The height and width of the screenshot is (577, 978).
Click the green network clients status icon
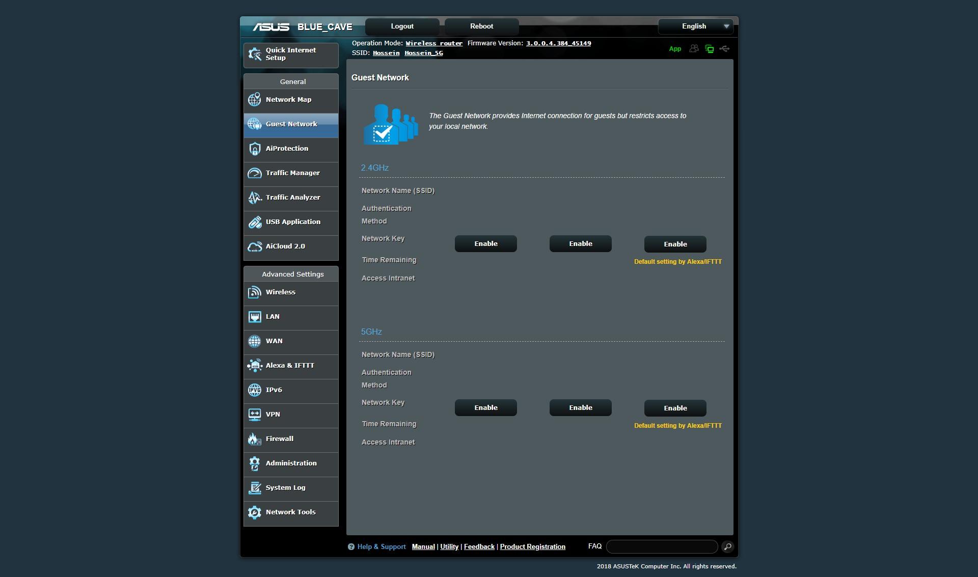[x=709, y=49]
